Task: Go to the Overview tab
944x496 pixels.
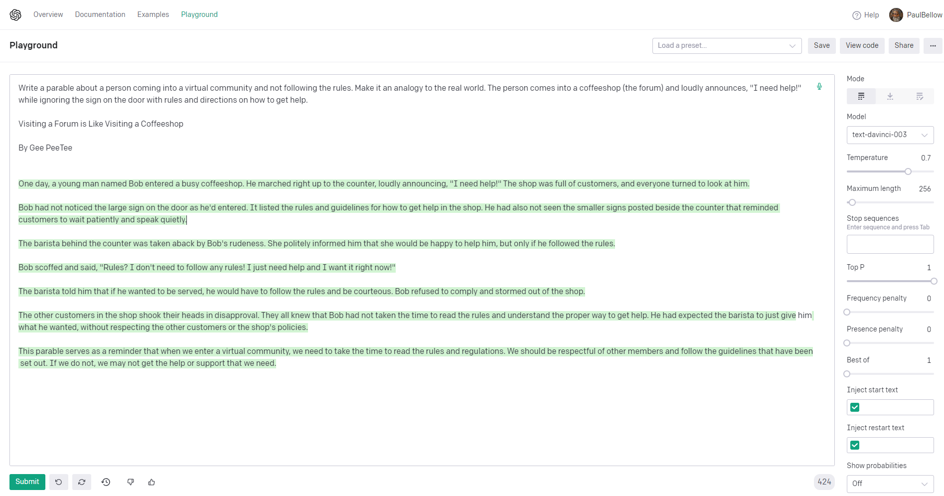Action: tap(48, 14)
